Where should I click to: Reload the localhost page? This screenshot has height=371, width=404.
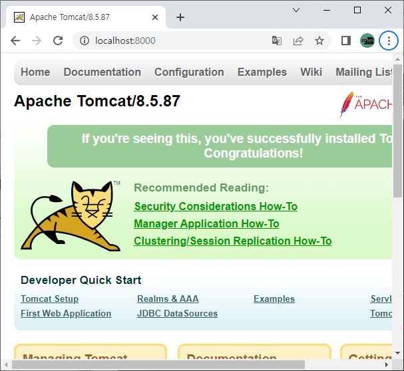pos(58,41)
